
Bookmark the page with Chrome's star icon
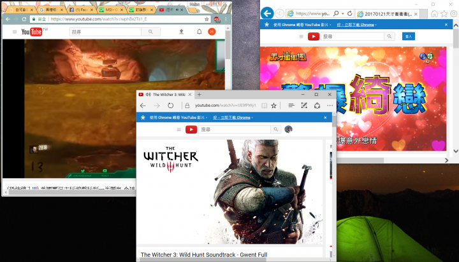207,19
